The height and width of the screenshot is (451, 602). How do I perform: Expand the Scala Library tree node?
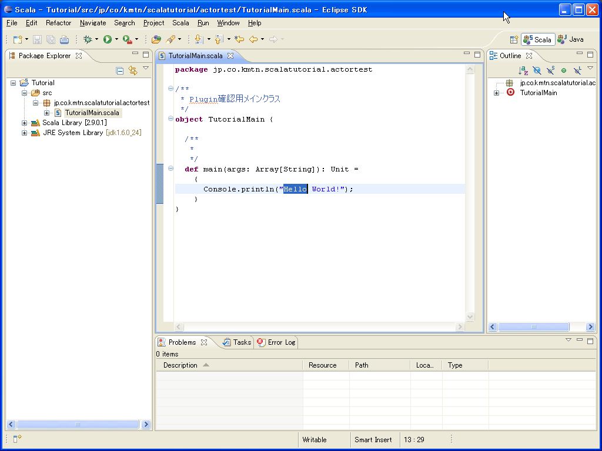[x=24, y=123]
